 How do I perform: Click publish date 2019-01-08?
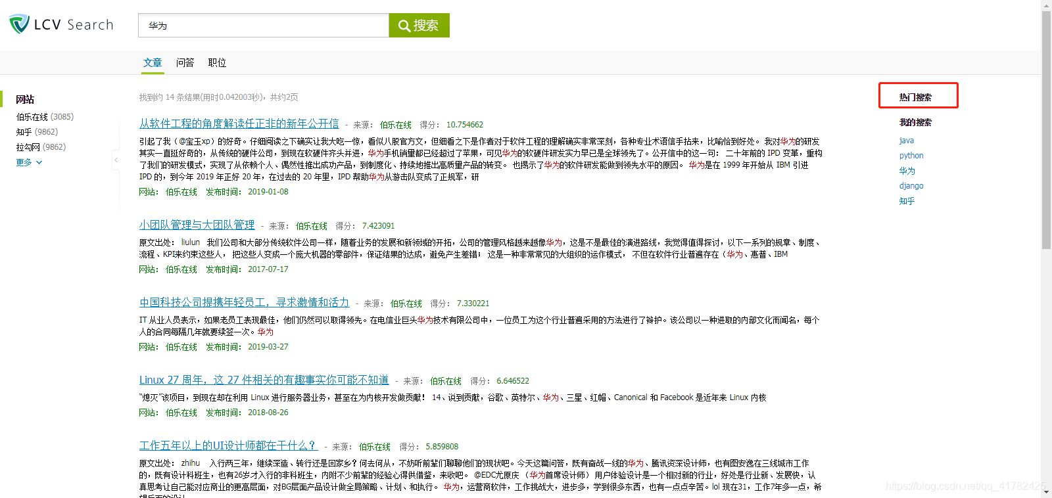(x=268, y=192)
